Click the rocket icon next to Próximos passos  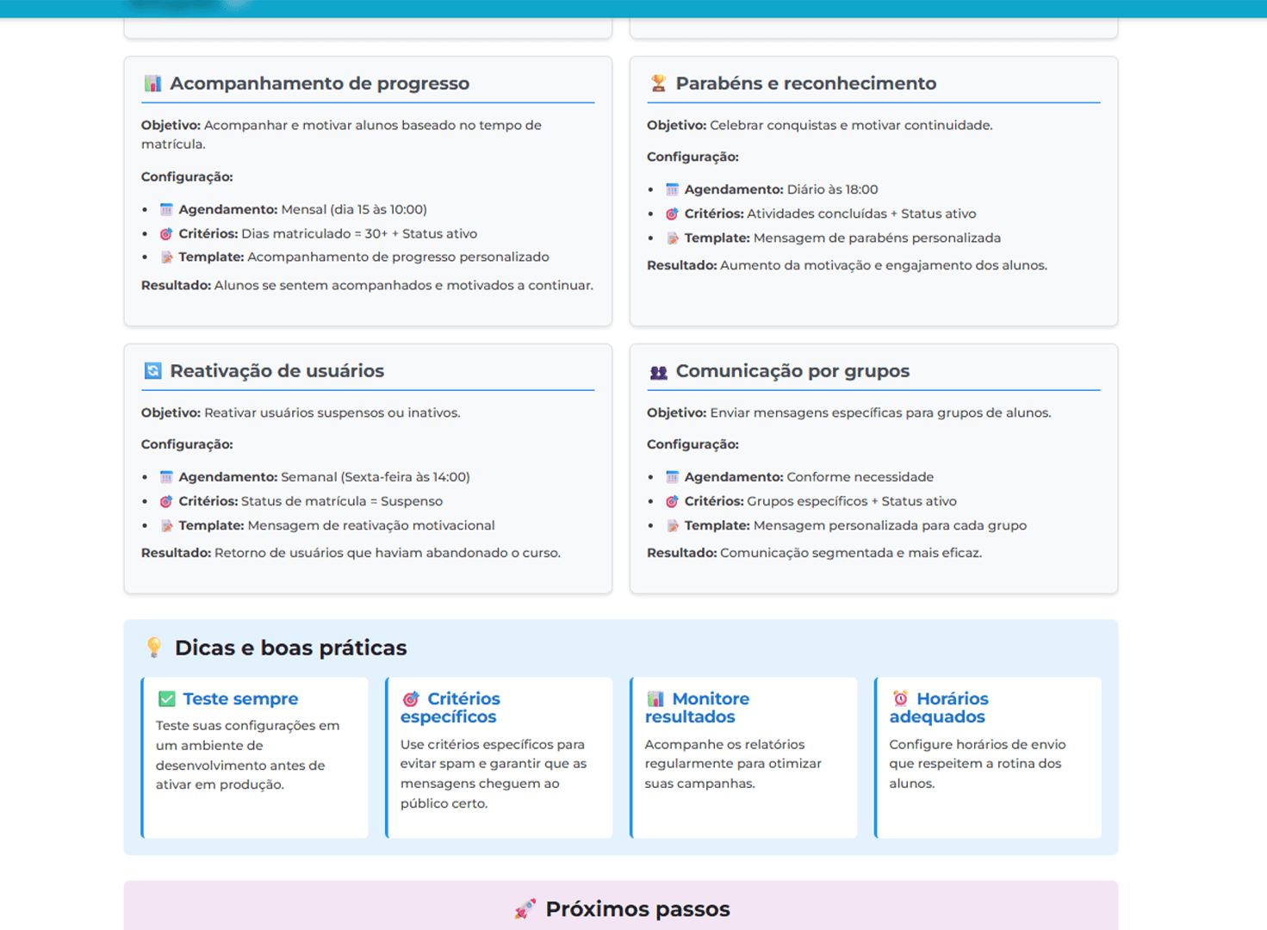(x=525, y=909)
